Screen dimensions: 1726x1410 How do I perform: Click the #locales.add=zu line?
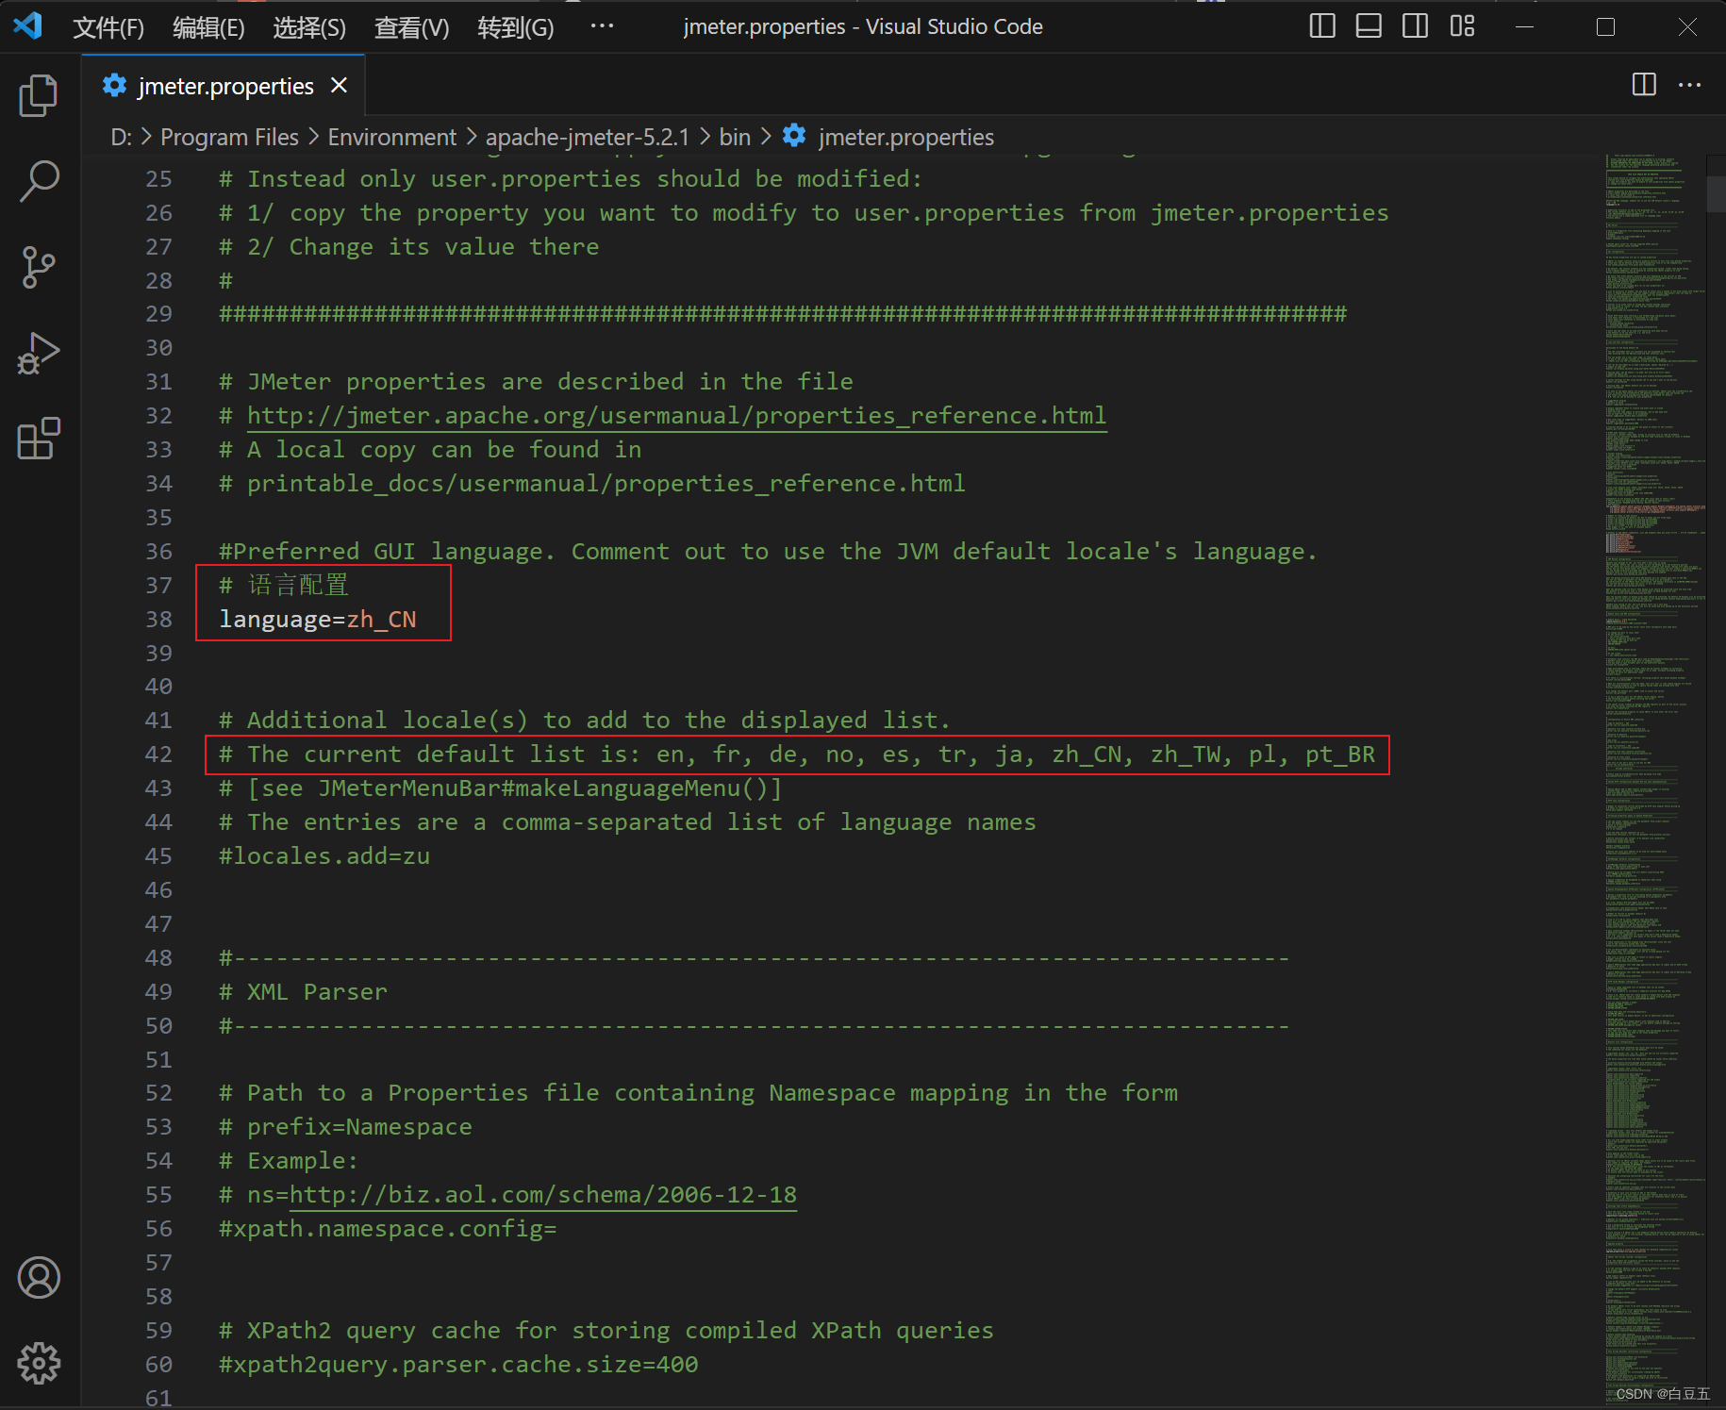click(324, 856)
